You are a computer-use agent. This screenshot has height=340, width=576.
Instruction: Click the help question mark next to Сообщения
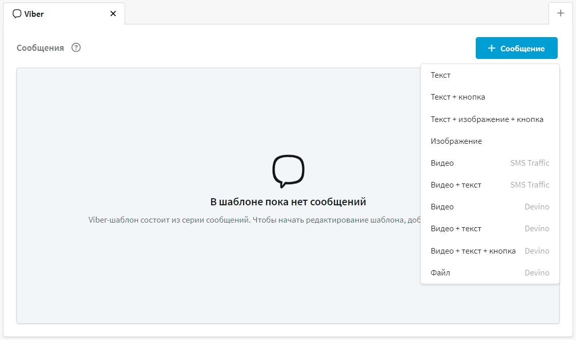click(76, 48)
